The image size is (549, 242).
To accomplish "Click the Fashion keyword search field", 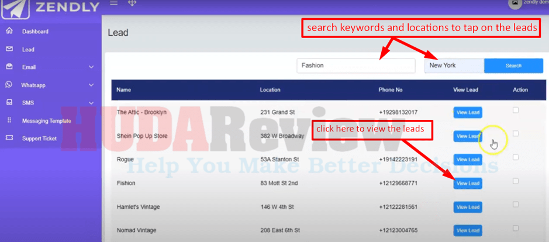I will pos(355,65).
